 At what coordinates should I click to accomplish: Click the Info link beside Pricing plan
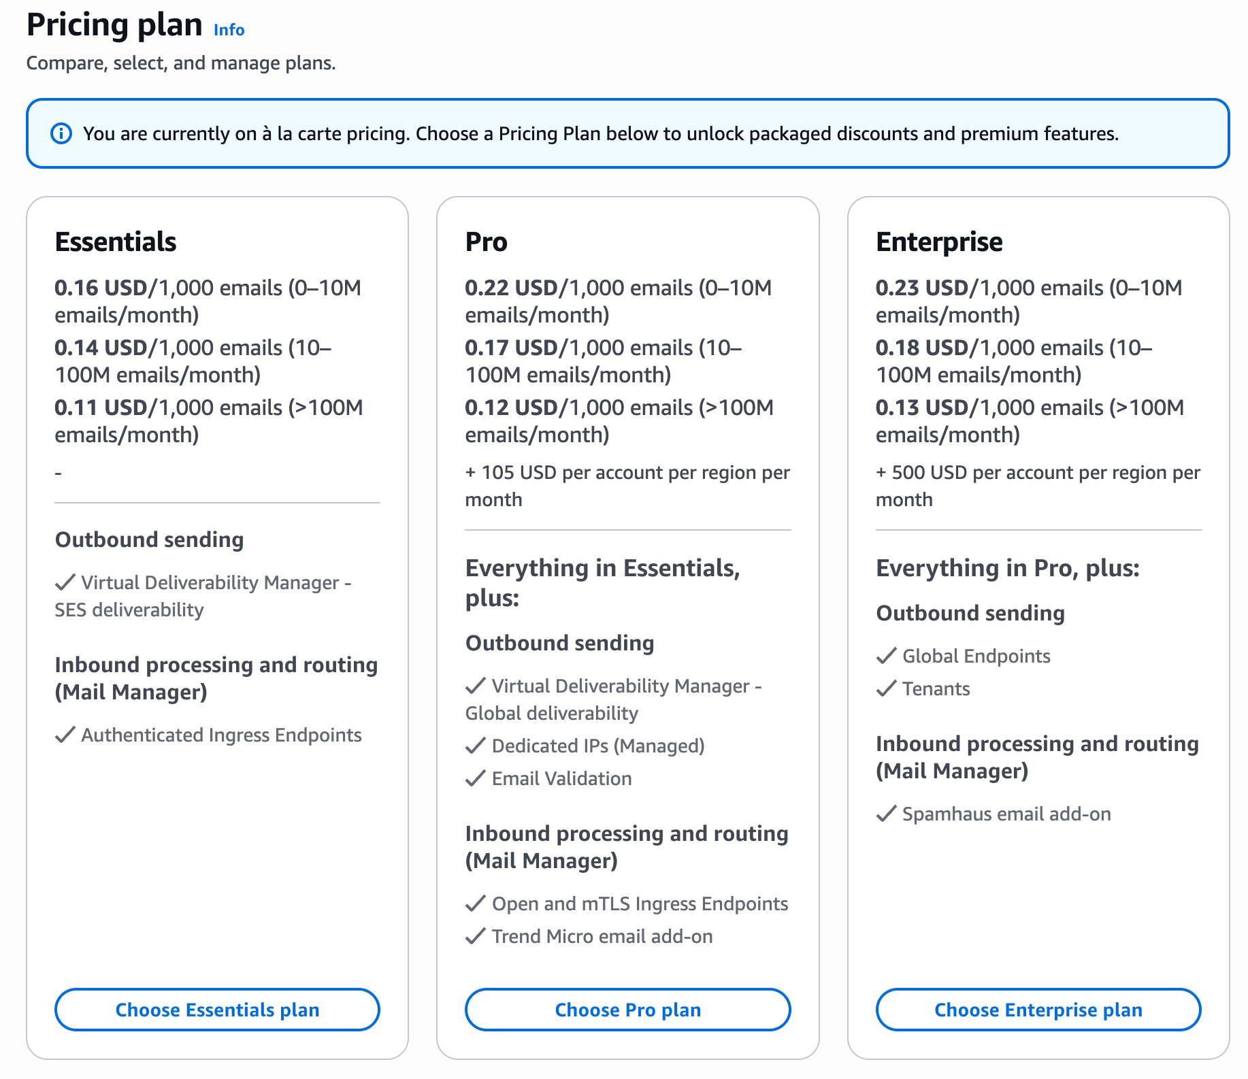tap(229, 30)
